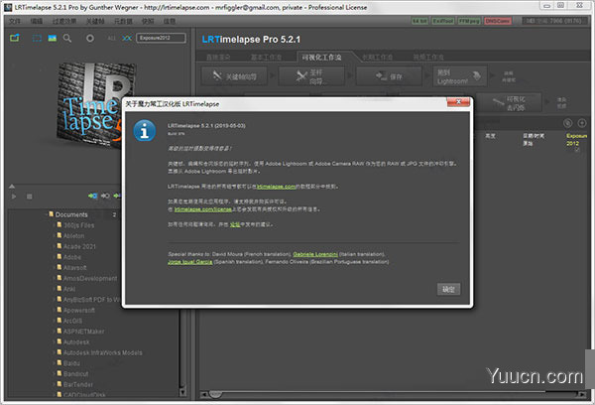Screen dimensions: 595x405
Task: Open the 论坛 forum link
Action: tap(235, 224)
